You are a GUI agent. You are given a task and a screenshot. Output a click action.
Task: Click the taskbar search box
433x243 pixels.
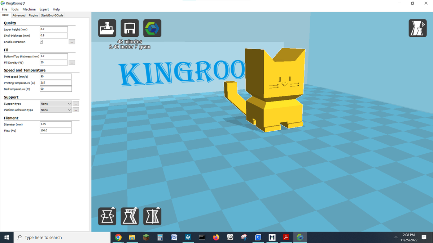point(62,237)
